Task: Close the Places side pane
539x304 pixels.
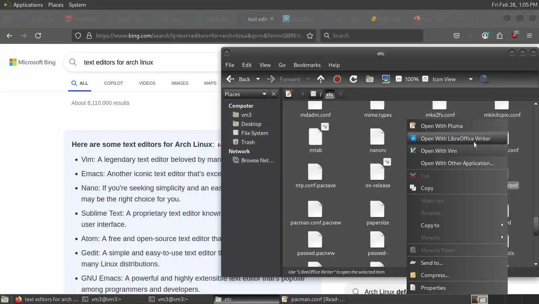Action: [x=273, y=94]
